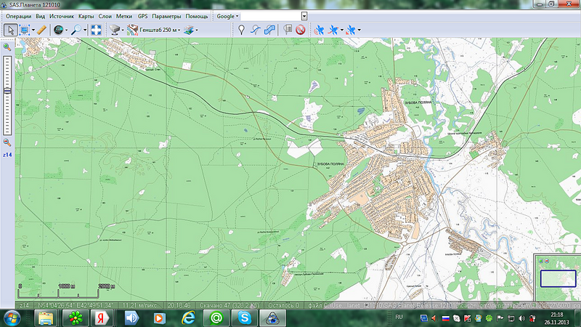Open selection tool options arrow

tap(33, 30)
